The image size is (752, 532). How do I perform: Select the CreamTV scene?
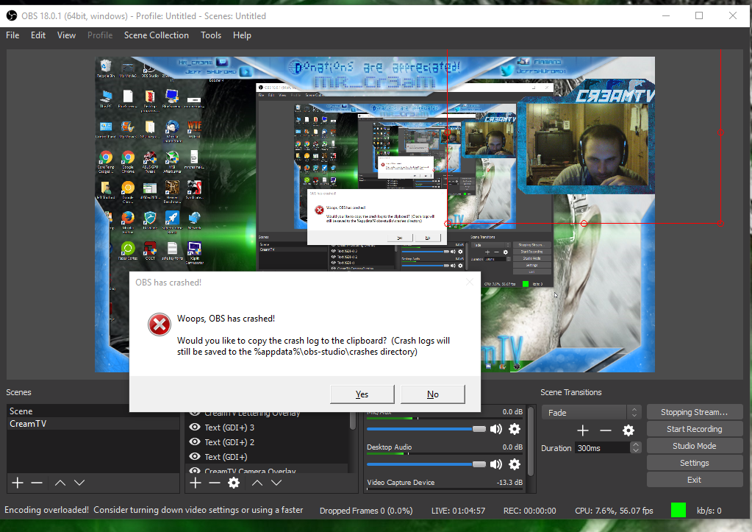tap(93, 424)
